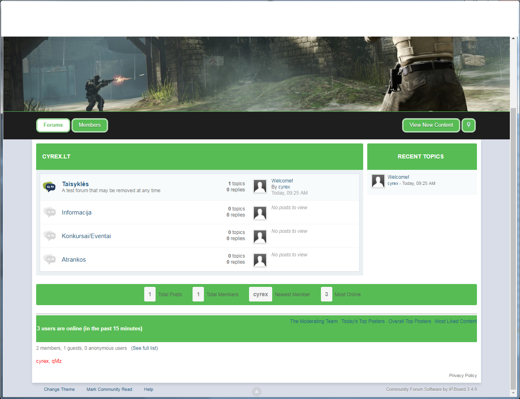Open online user cyrex profile
Image resolution: width=520 pixels, height=399 pixels.
(42, 361)
